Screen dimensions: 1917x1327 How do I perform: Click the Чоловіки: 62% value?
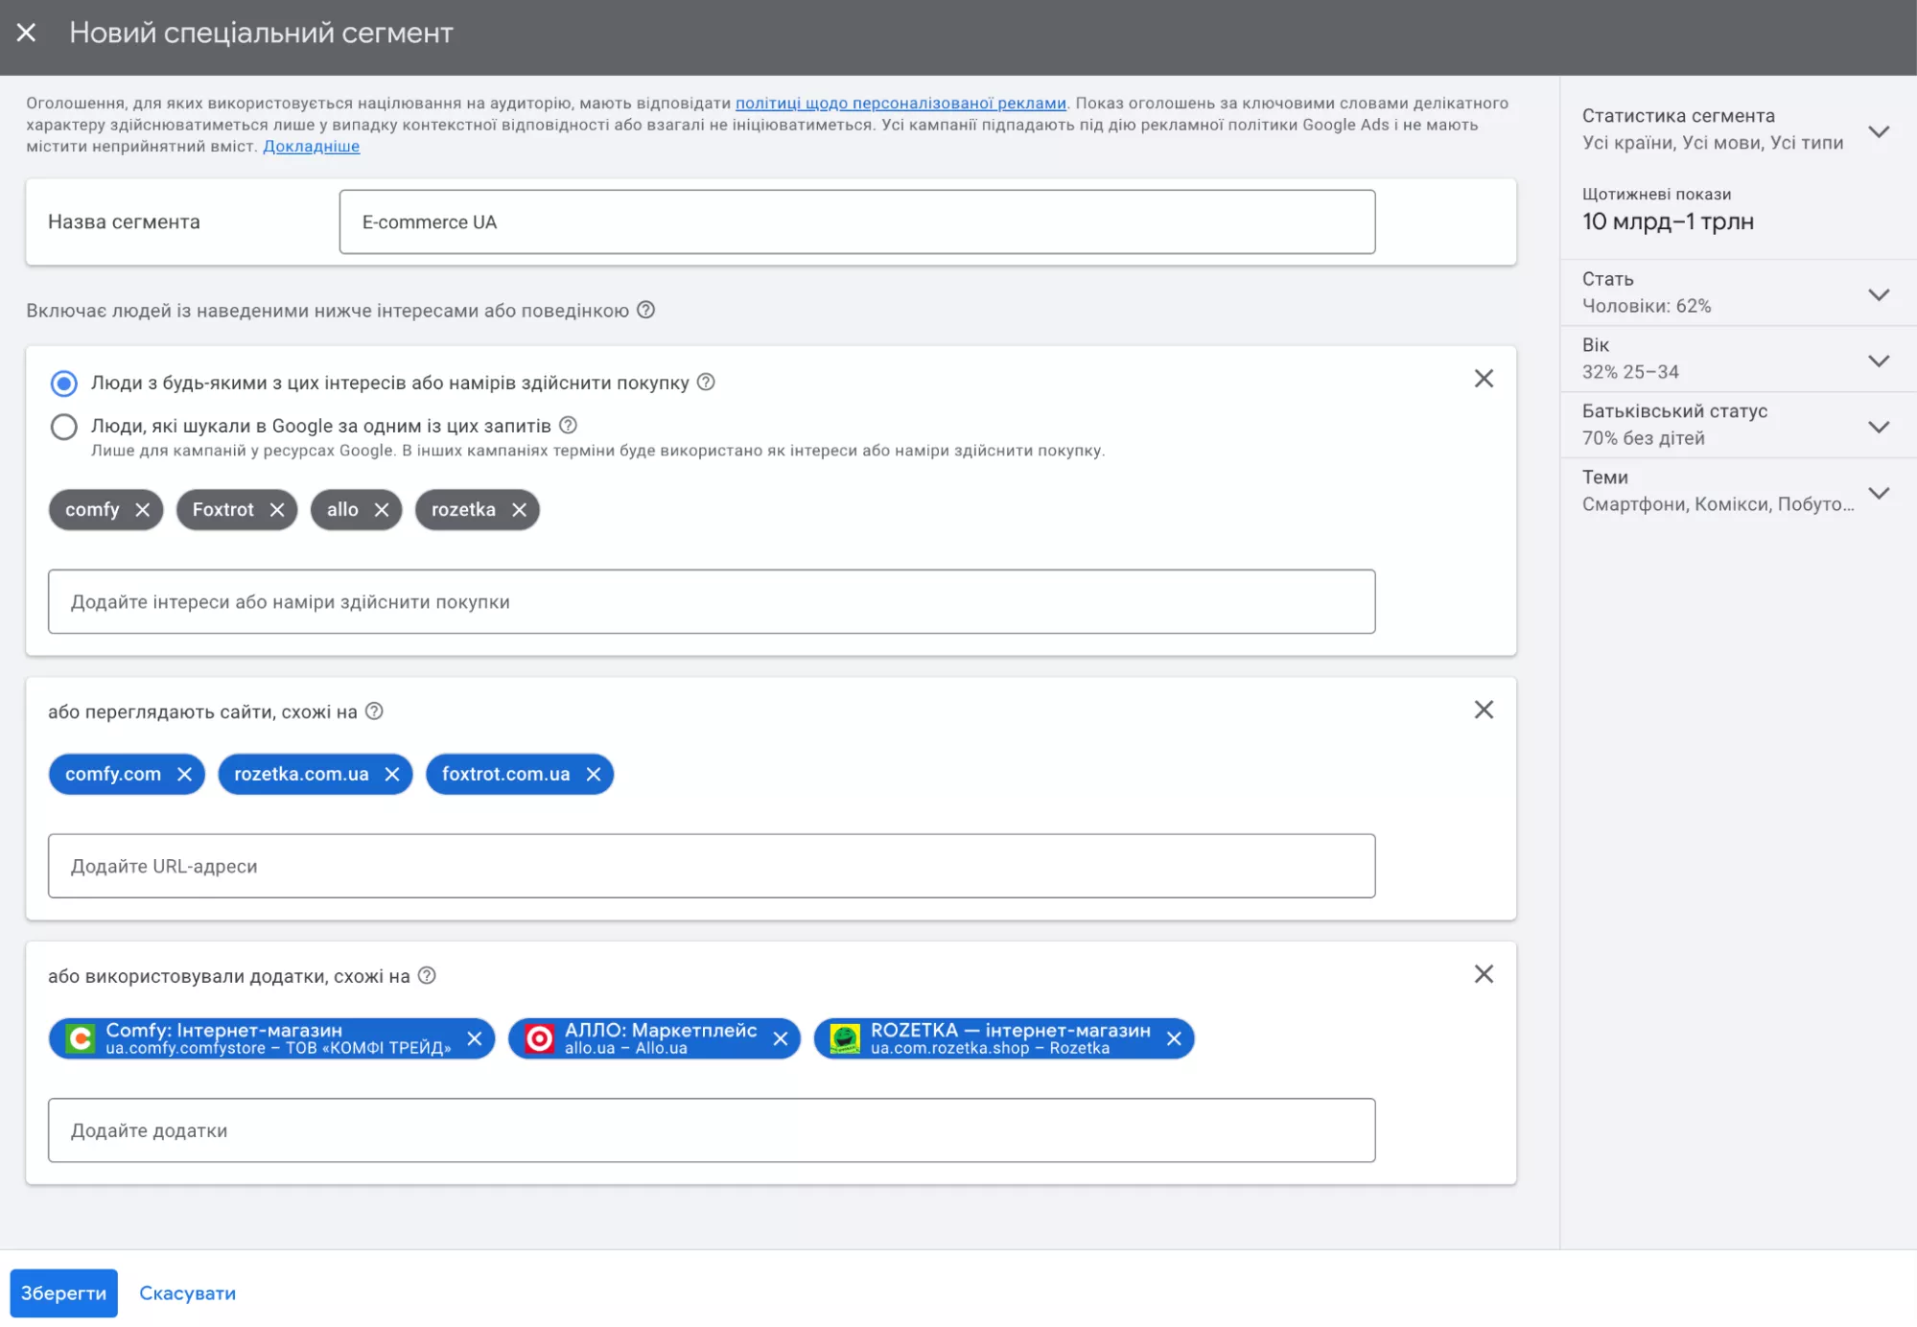1646,306
